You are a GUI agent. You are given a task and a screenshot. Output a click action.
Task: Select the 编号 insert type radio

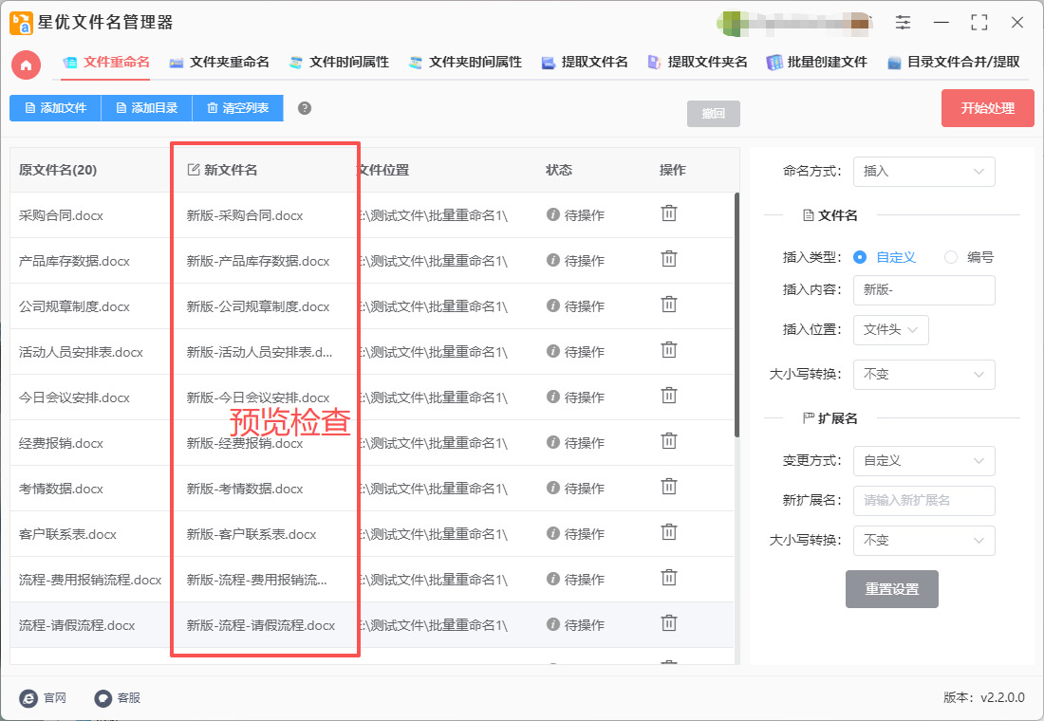click(951, 257)
